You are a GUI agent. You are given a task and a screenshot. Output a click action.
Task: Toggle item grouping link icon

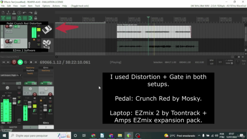tap(8, 18)
